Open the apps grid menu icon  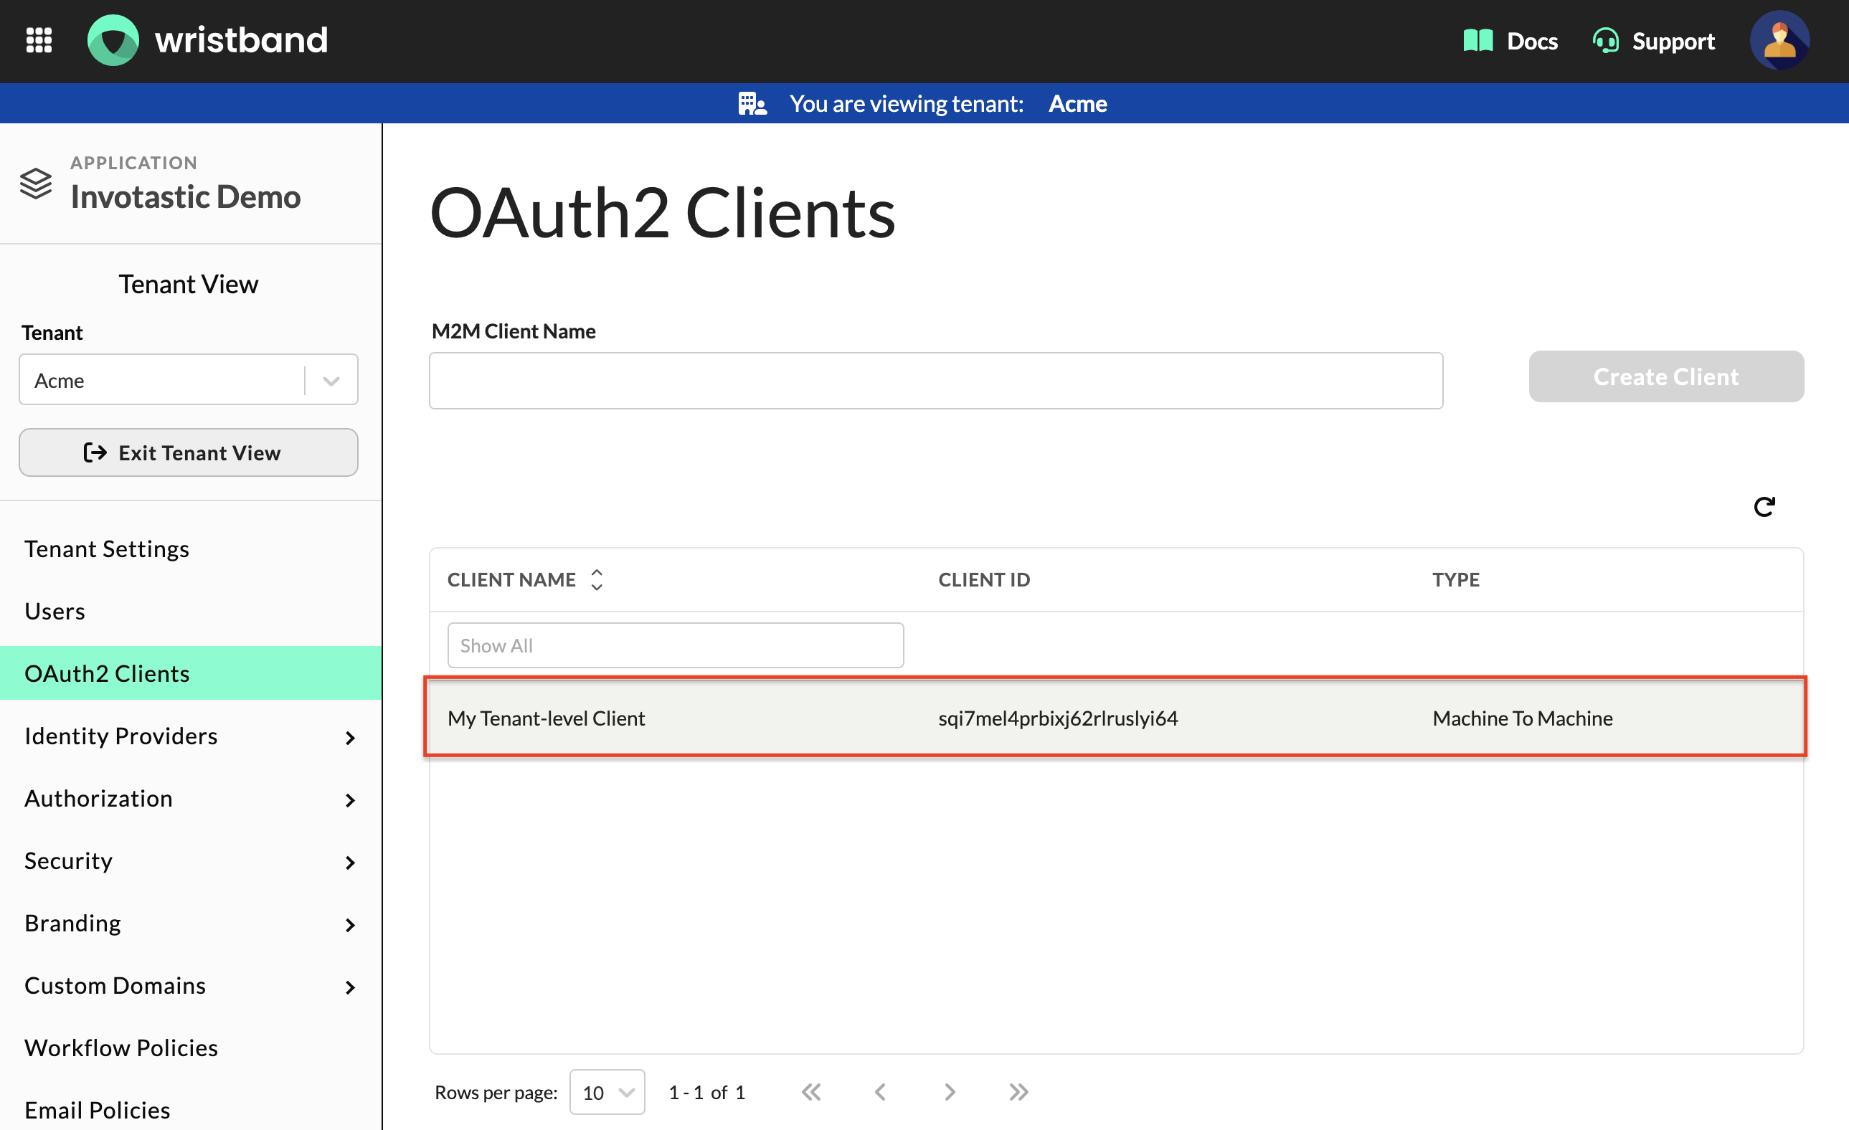click(39, 41)
